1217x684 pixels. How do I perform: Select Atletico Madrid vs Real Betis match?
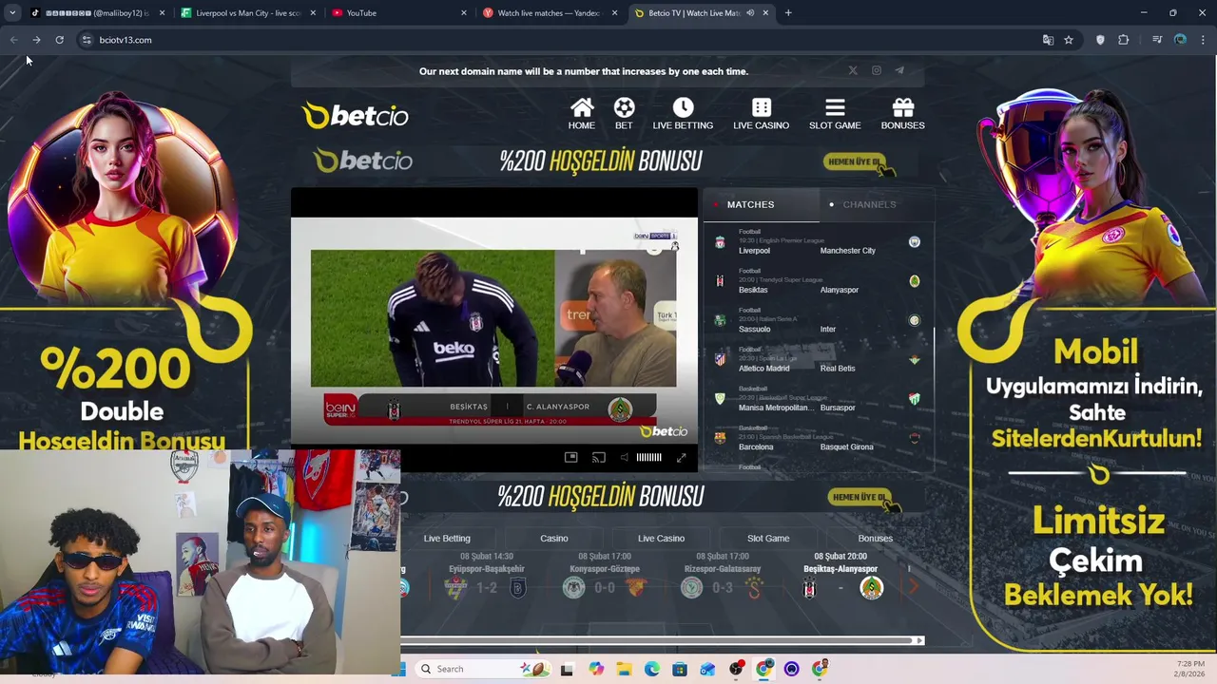(x=819, y=360)
